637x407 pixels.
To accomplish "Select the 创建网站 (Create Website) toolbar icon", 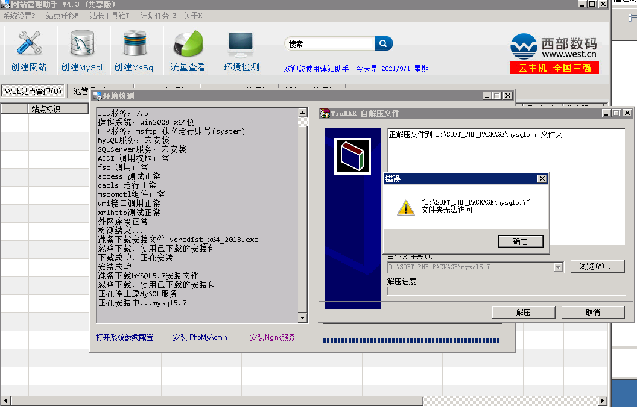I will [x=28, y=49].
